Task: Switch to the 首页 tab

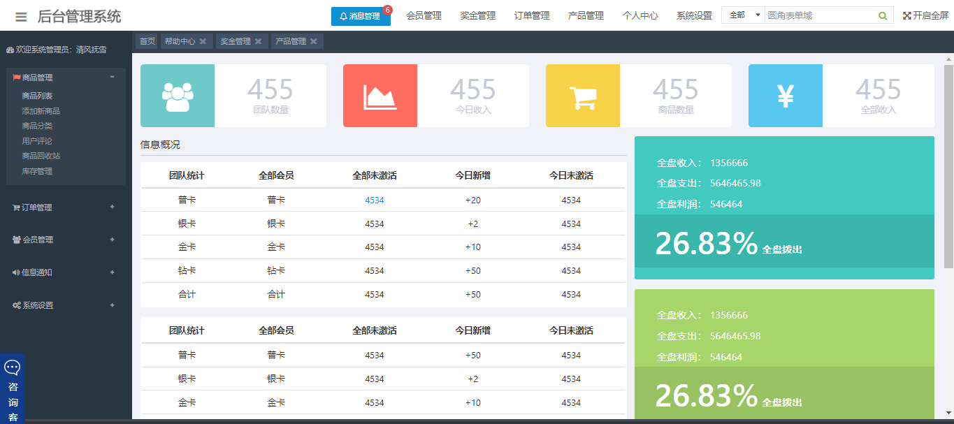Action: (x=147, y=42)
